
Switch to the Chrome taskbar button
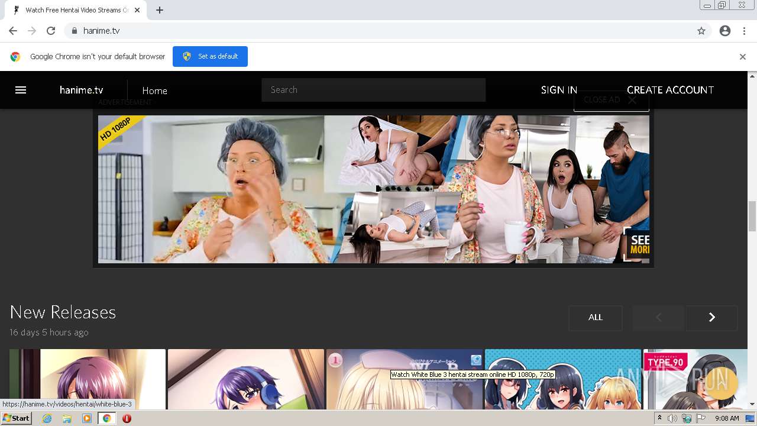(106, 418)
